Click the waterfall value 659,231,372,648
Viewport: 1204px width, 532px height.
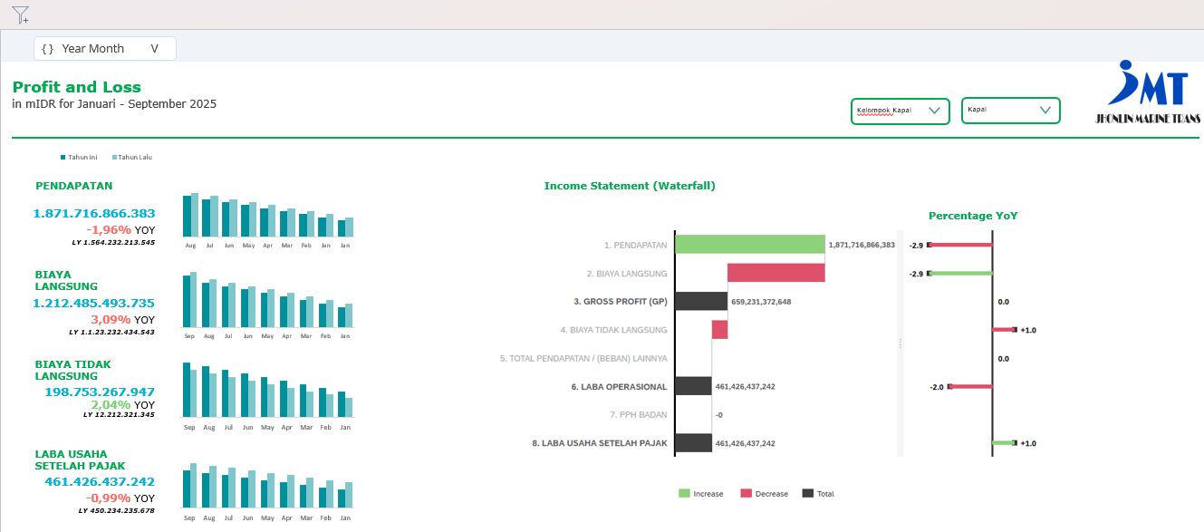pyautogui.click(x=761, y=302)
